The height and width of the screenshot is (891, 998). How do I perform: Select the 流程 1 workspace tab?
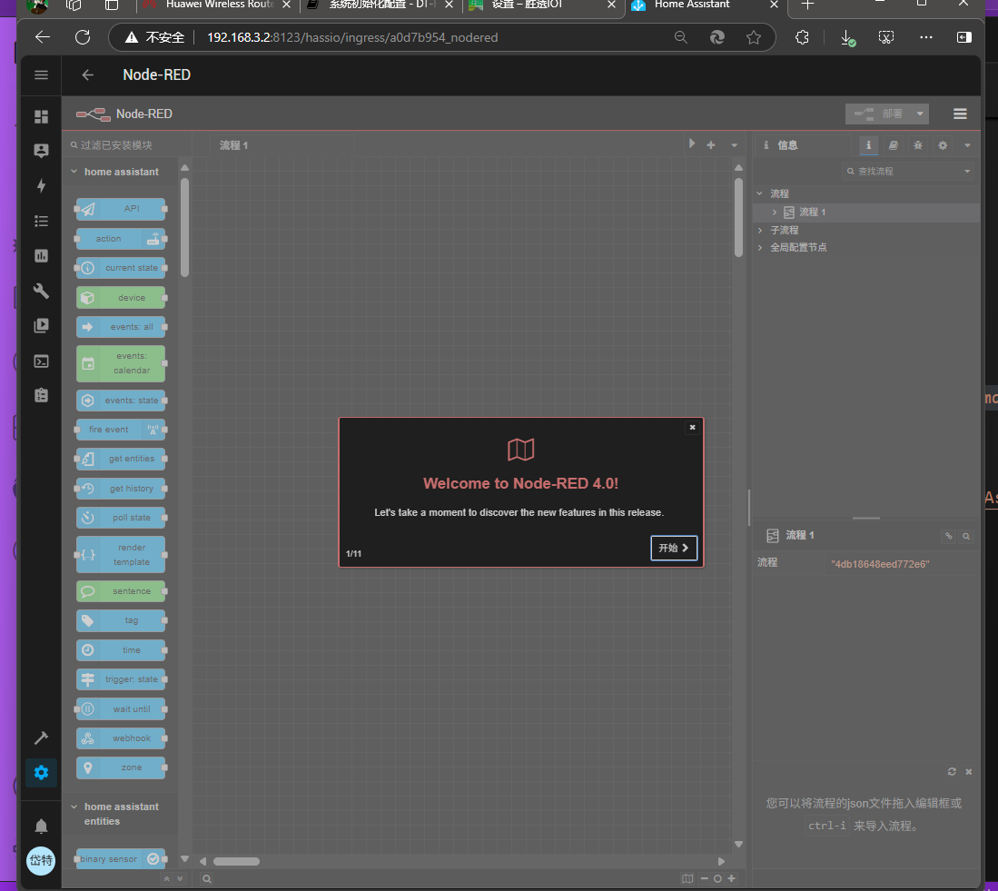point(233,145)
